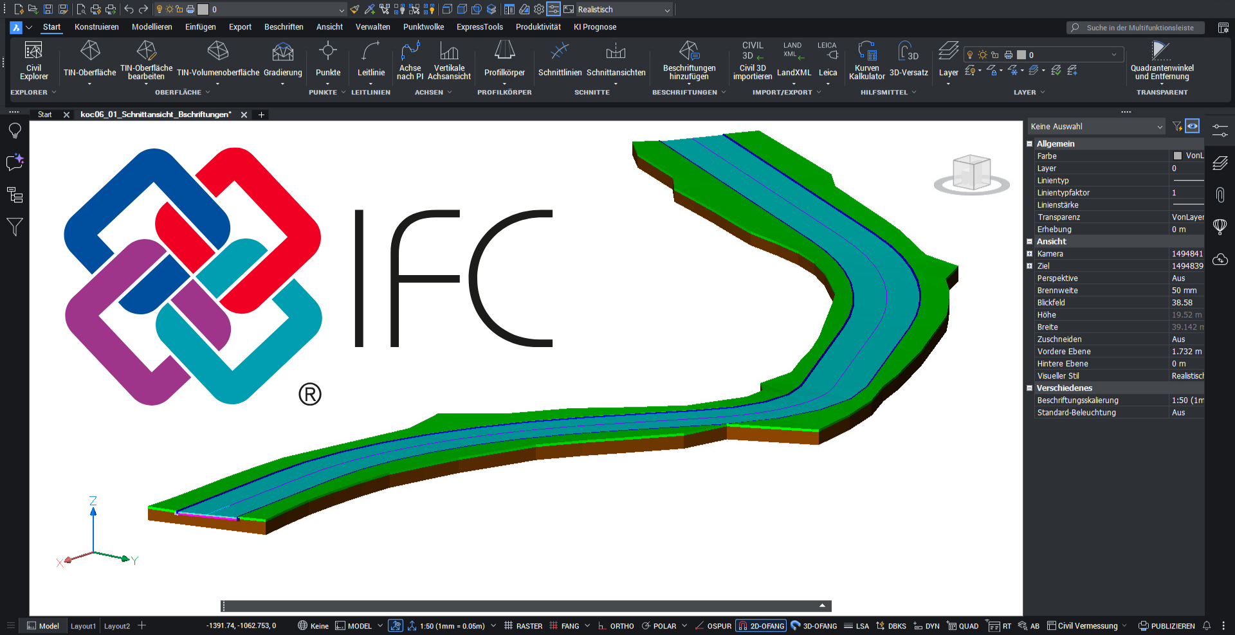
Task: Open the attachments paperclip panel on right
Action: point(1220,195)
